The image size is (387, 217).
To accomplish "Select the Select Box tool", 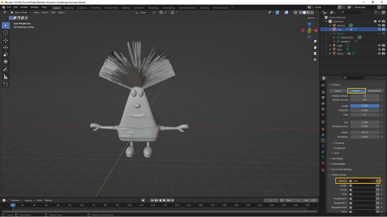I will pyautogui.click(x=5, y=25).
